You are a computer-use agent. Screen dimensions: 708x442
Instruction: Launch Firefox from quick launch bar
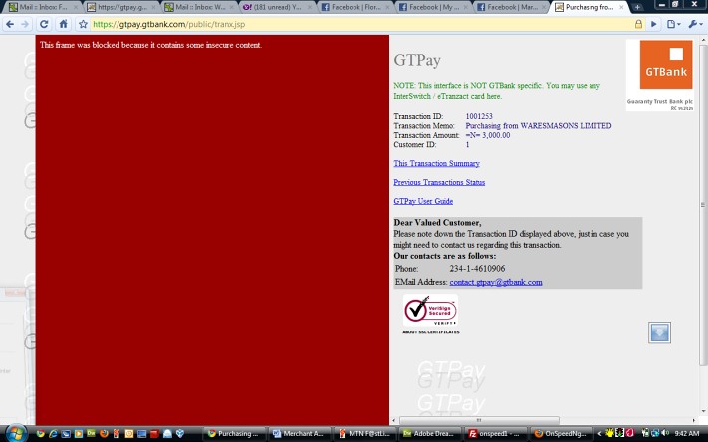pyautogui.click(x=104, y=433)
